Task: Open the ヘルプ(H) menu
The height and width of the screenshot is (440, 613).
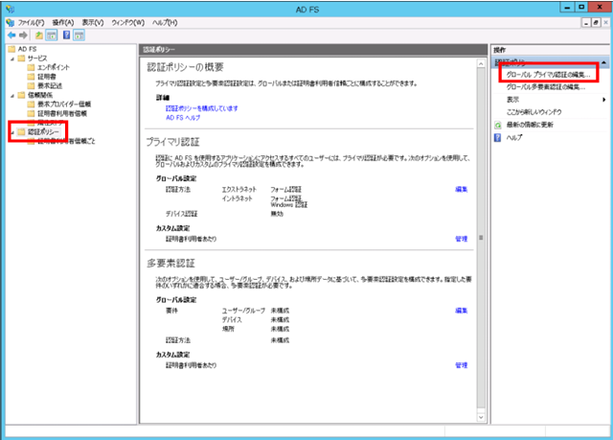Action: (165, 23)
